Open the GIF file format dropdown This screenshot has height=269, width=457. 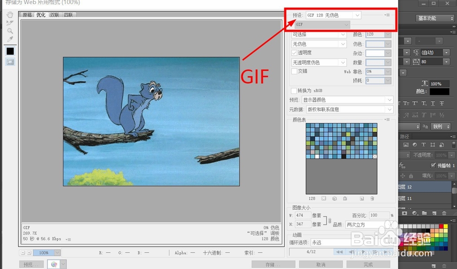(322, 25)
